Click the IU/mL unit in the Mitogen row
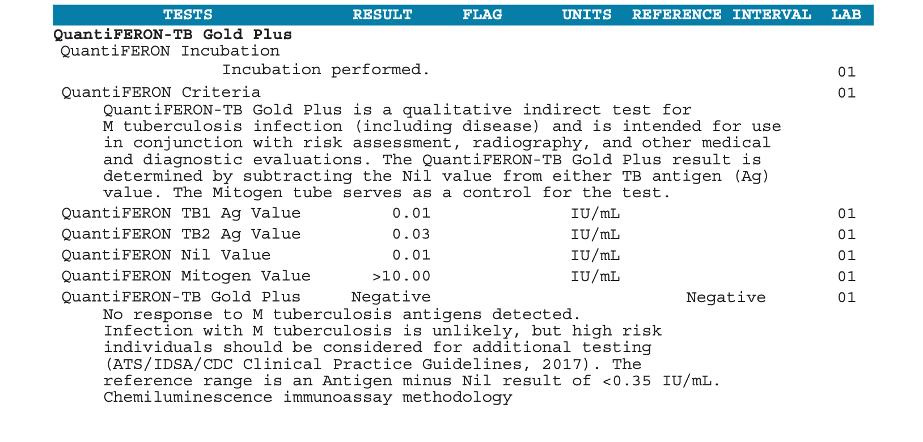The height and width of the screenshot is (442, 923). pos(595,276)
